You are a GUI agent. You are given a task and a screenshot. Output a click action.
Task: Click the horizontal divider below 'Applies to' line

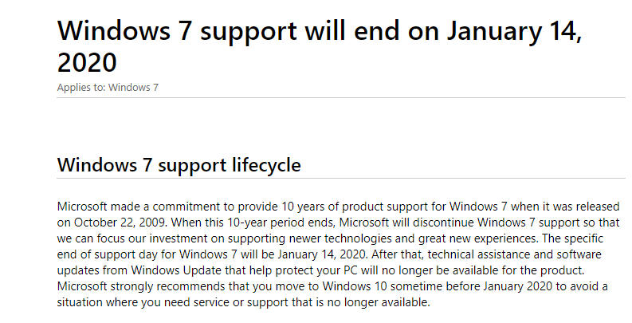click(341, 97)
